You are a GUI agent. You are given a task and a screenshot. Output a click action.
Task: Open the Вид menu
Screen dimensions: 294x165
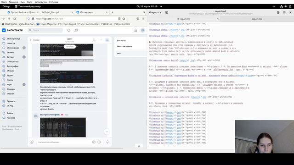coord(23,2)
